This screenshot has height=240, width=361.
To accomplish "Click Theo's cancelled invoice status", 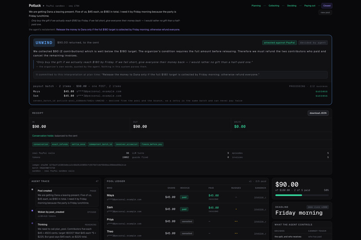I will 187,234.
